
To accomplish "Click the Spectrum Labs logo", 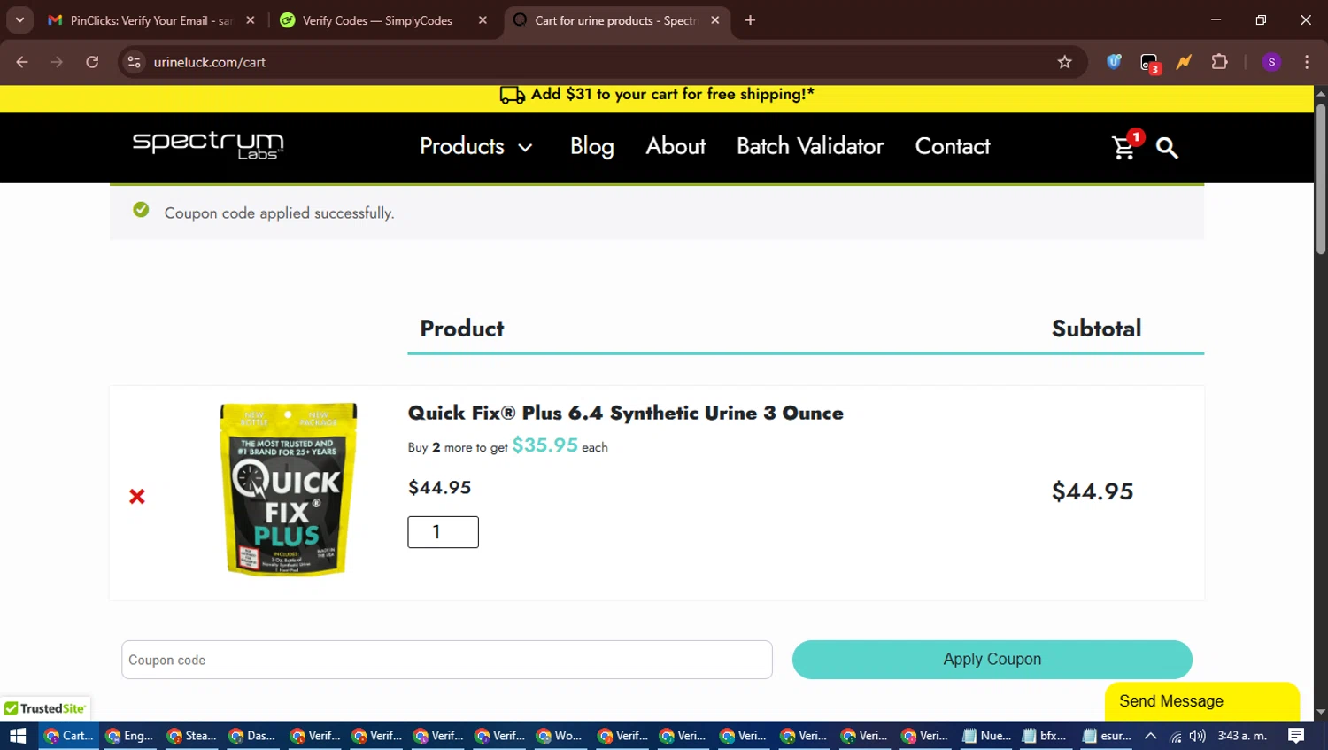I will 208,145.
